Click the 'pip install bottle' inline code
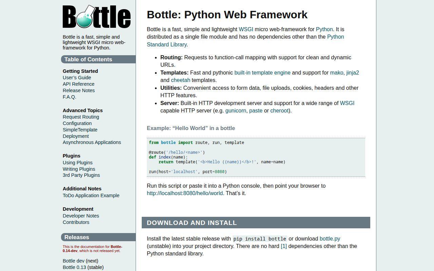The image size is (434, 271). tap(260, 239)
